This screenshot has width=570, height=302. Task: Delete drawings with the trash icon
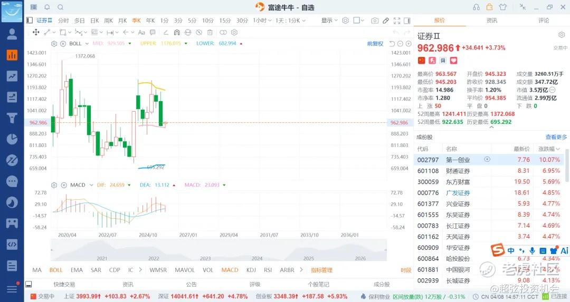pos(210,32)
